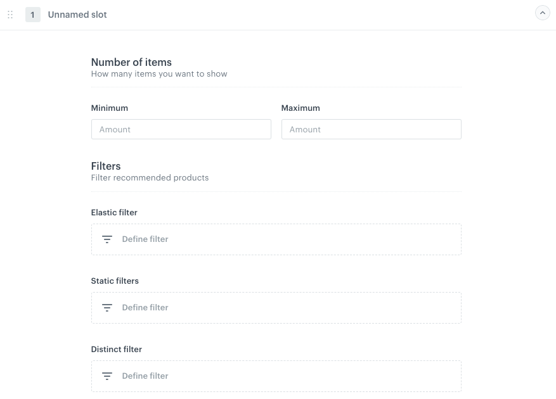Viewport: 556px width, 399px height.
Task: Click "Define filter" under Distinct filter
Action: click(145, 376)
